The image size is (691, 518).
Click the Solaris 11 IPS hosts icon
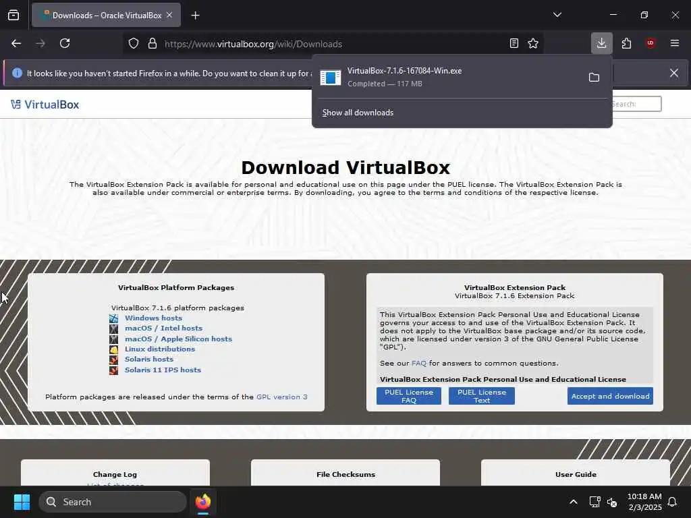click(113, 370)
